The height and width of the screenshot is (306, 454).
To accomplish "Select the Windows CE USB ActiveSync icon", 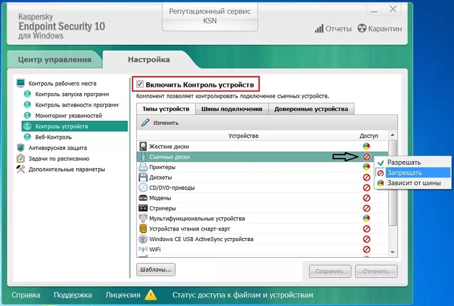I will [x=143, y=239].
